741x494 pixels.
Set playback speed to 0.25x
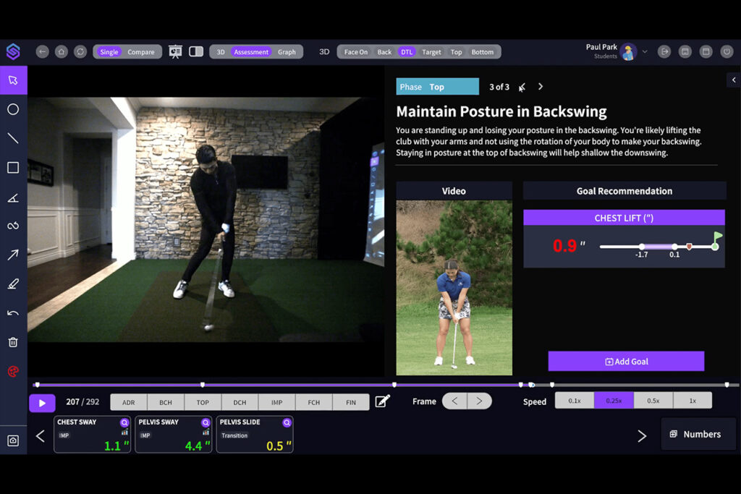(x=614, y=401)
